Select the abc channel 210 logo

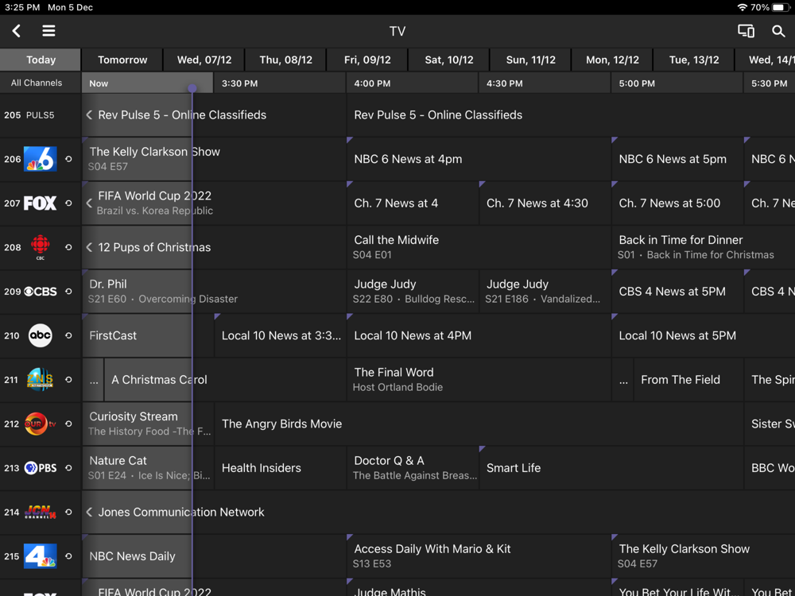point(40,335)
